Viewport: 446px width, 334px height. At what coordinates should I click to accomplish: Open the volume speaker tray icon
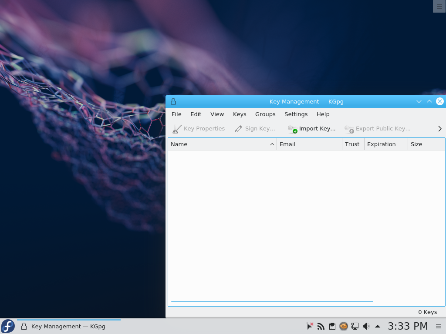coord(366,326)
